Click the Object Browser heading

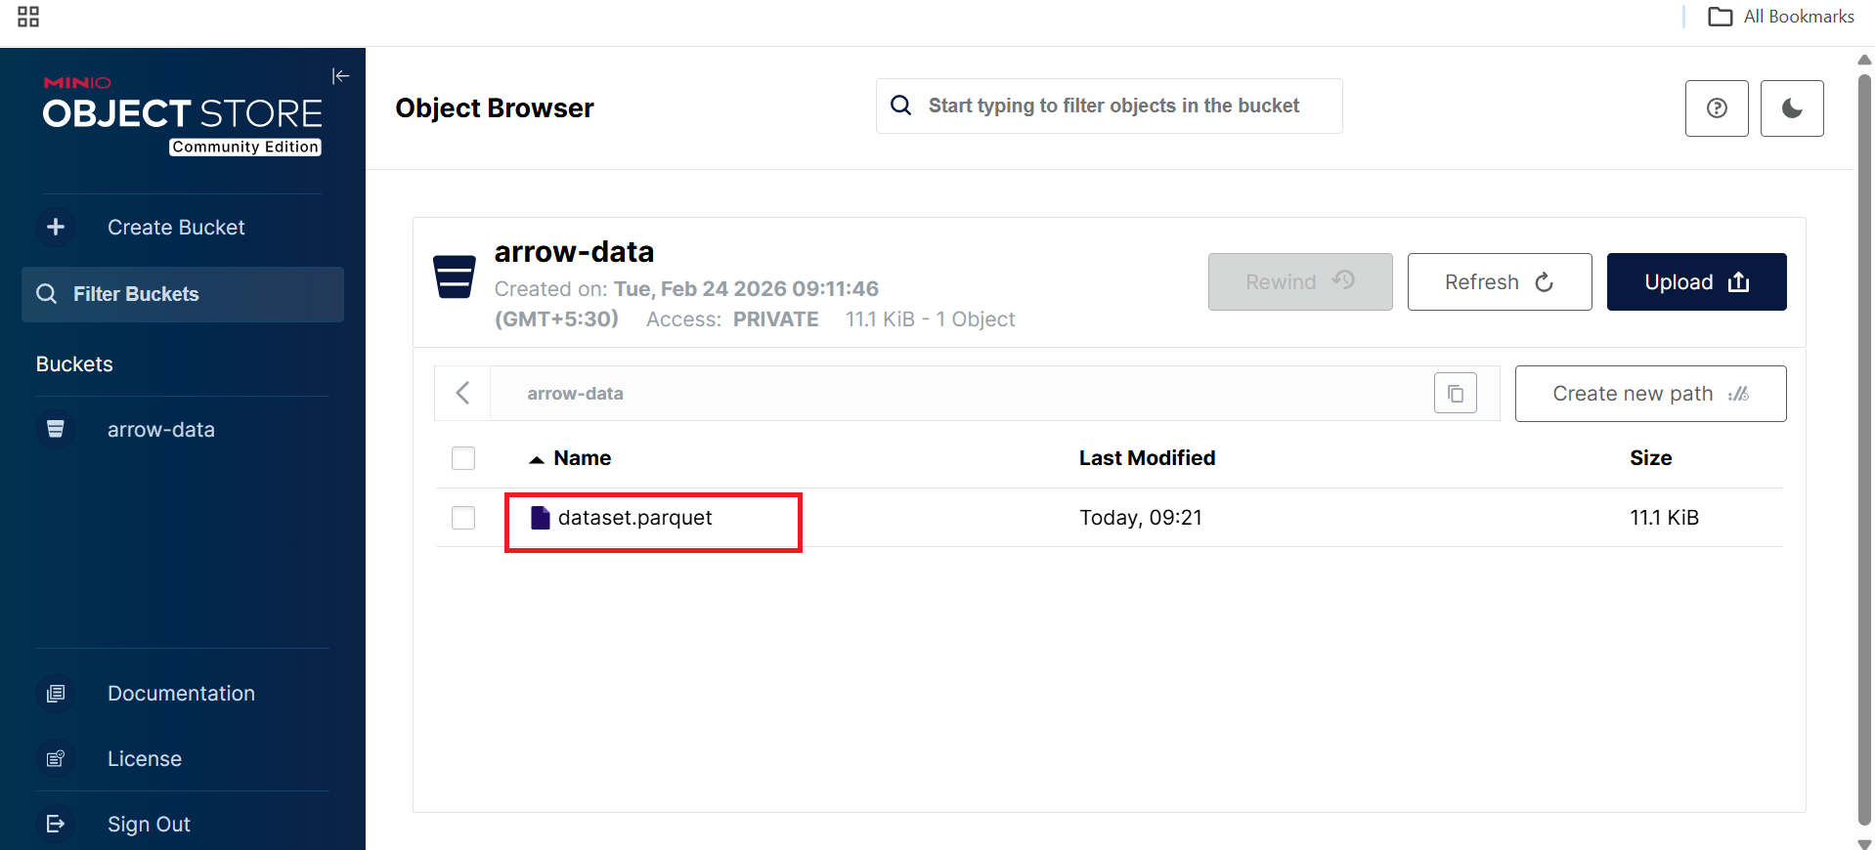[x=495, y=108]
